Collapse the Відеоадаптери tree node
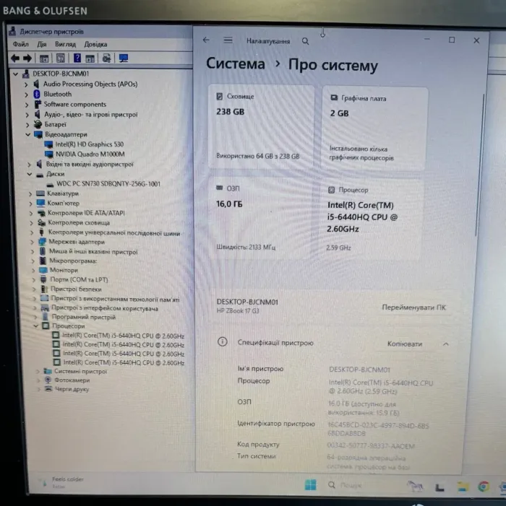This screenshot has height=506, width=506. [x=27, y=134]
